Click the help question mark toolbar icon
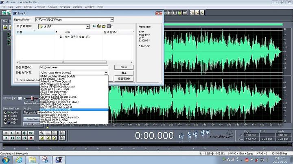This screenshot has height=164, width=293. [x=202, y=13]
